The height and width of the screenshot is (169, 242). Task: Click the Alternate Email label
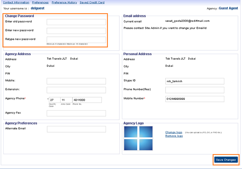click(15, 128)
